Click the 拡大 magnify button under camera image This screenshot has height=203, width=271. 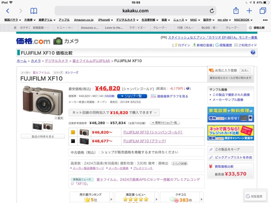pos(58,118)
